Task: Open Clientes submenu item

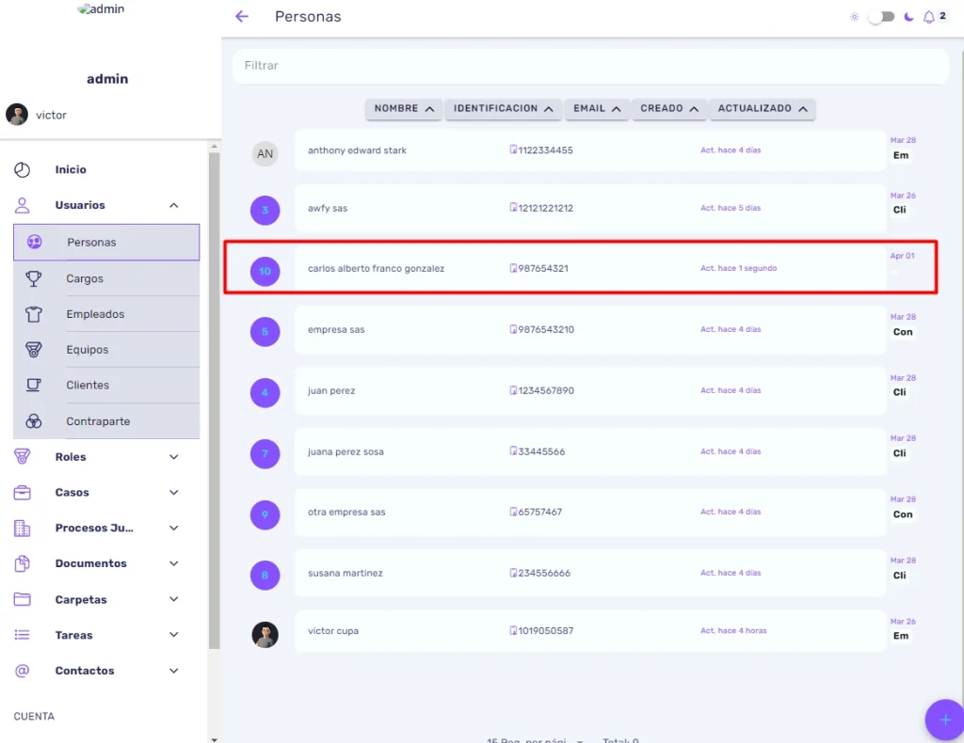Action: (x=88, y=386)
